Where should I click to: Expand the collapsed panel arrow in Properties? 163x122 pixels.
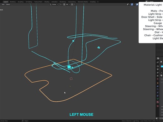tap(161, 79)
